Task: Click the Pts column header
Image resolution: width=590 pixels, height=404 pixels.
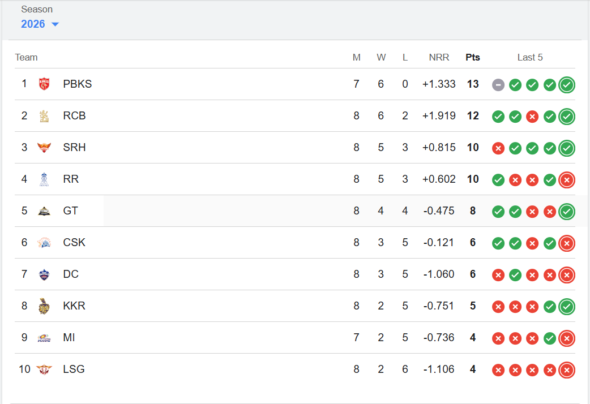Action: 473,57
